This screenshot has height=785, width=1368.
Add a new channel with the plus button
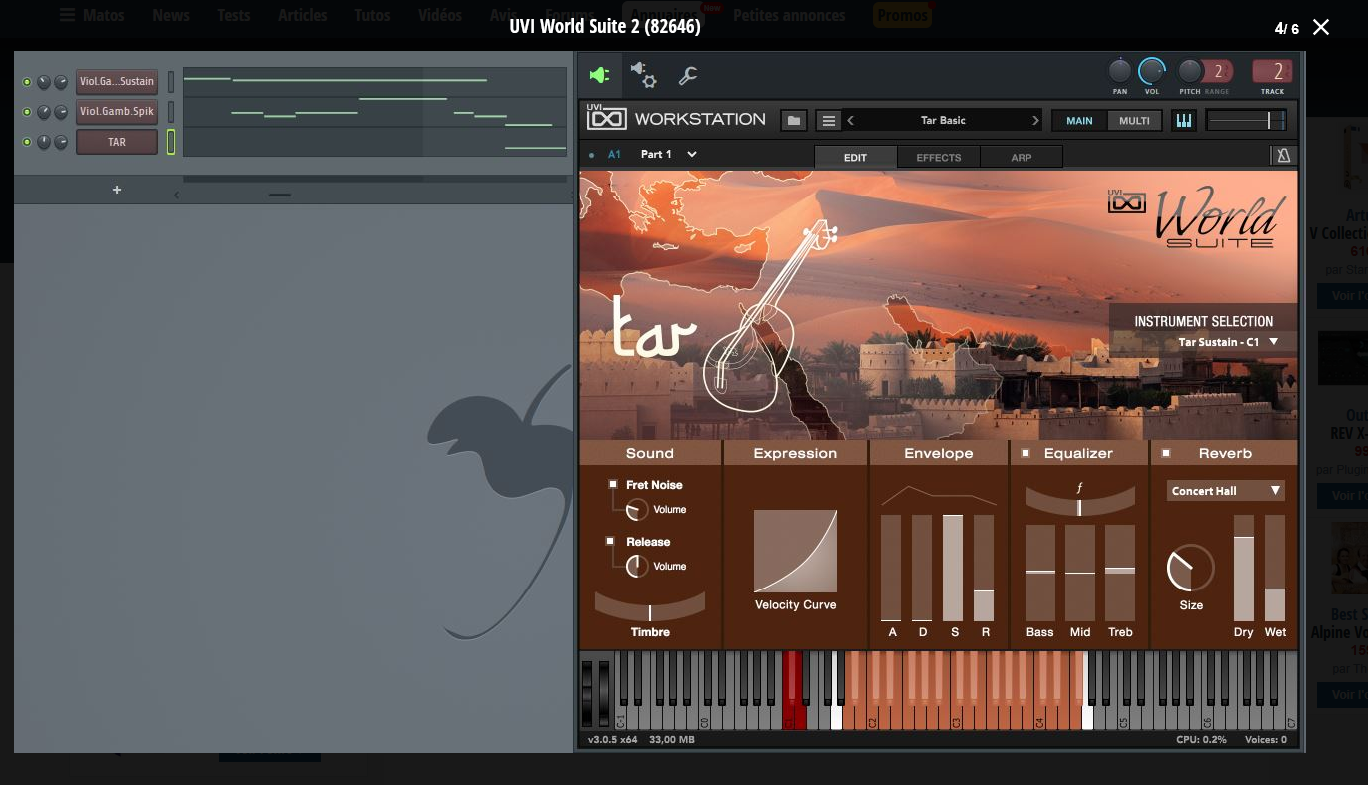pyautogui.click(x=117, y=190)
